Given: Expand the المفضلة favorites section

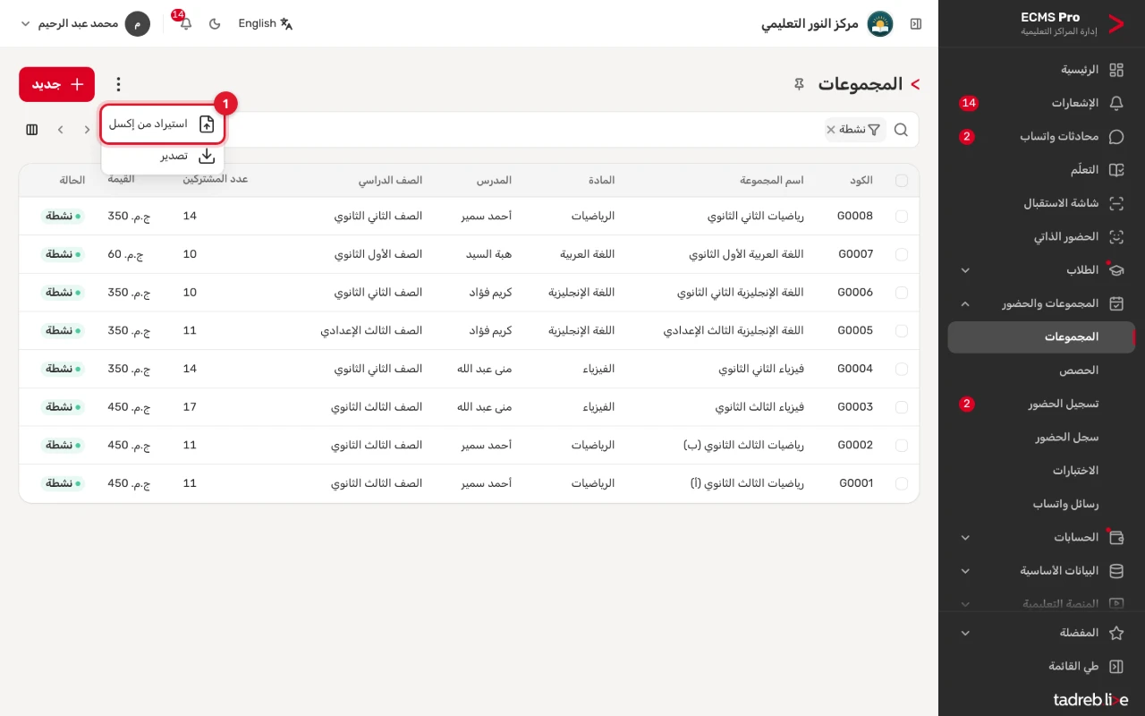Looking at the screenshot, I should click(1041, 633).
